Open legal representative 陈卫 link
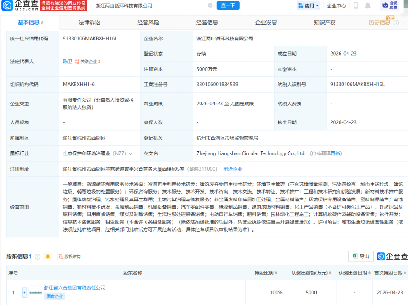 [68, 62]
